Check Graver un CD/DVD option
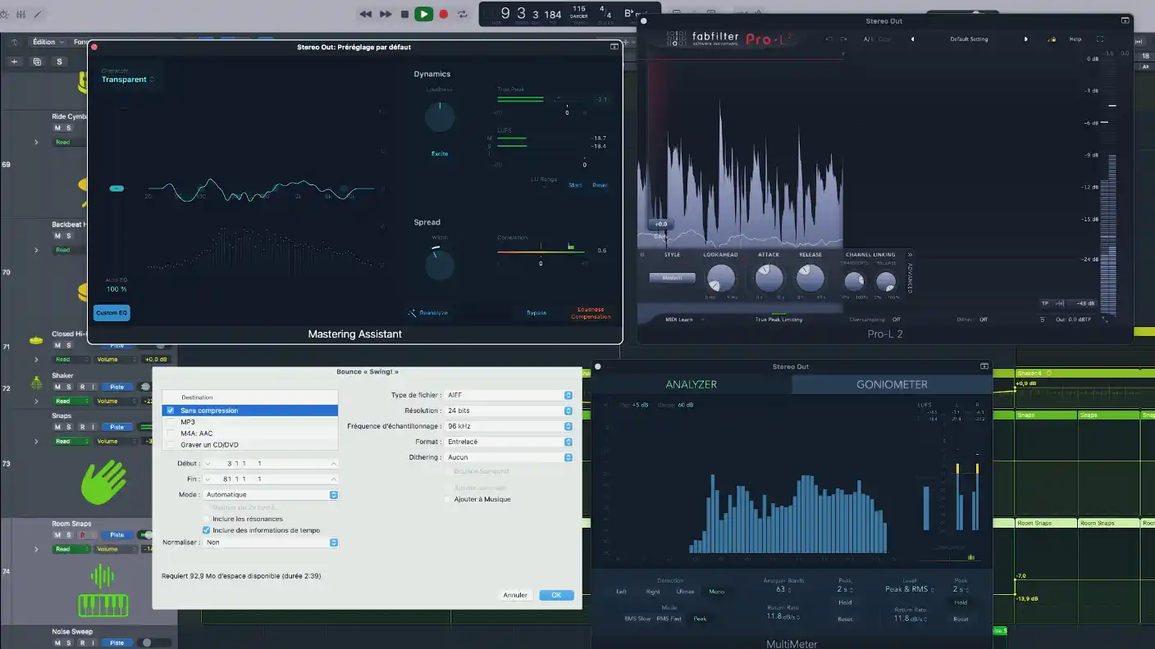Screen dimensions: 1155x649 point(171,445)
